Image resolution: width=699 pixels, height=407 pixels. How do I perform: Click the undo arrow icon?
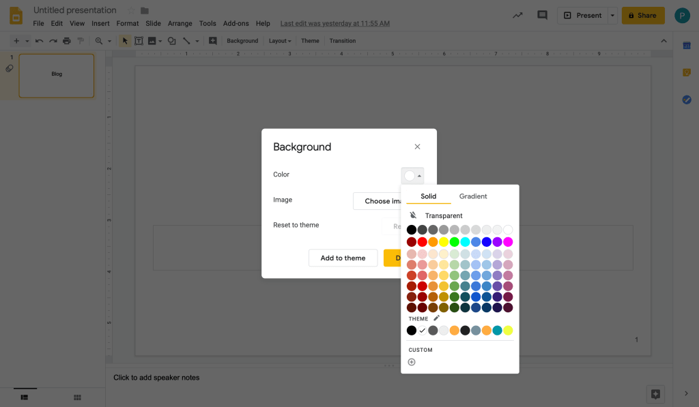coord(39,41)
